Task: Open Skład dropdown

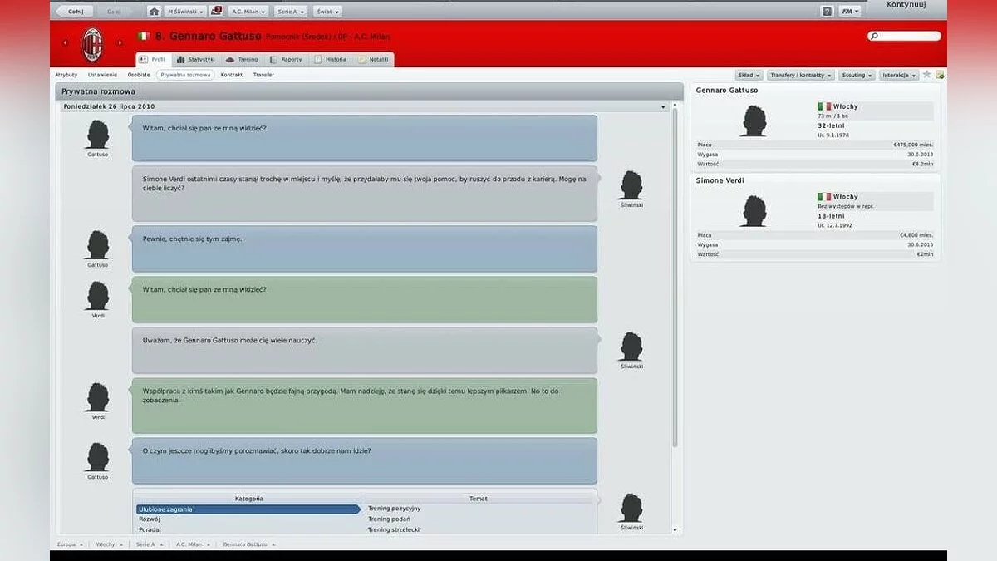Action: (x=749, y=75)
